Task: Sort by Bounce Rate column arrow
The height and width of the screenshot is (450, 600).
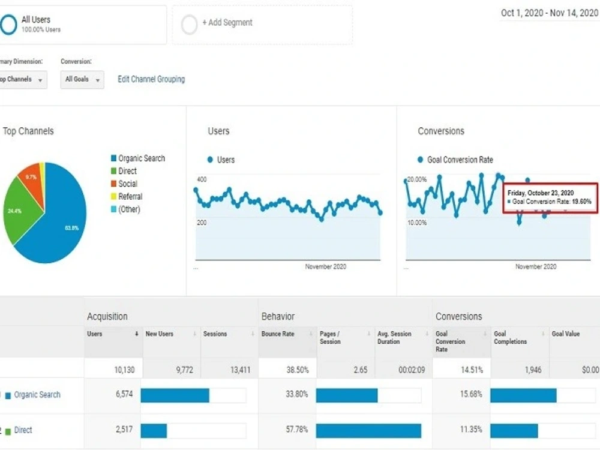Action: [x=311, y=334]
